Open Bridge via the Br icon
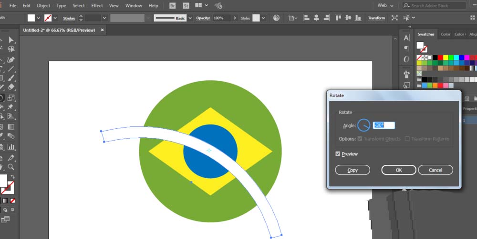This screenshot has height=239, width=477. (173, 5)
